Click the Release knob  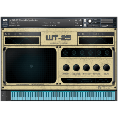76,68
